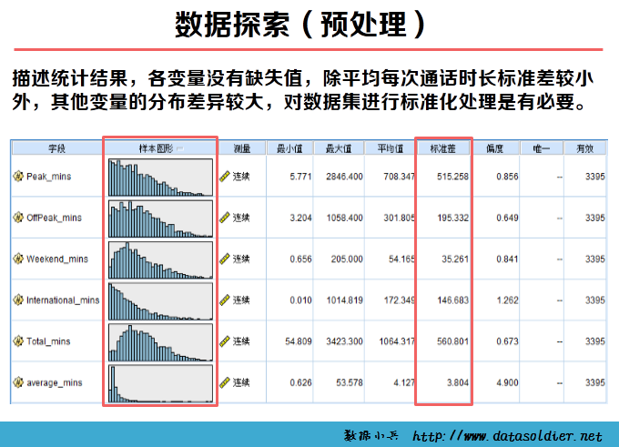Sort by the 测量 column header

tap(242, 148)
